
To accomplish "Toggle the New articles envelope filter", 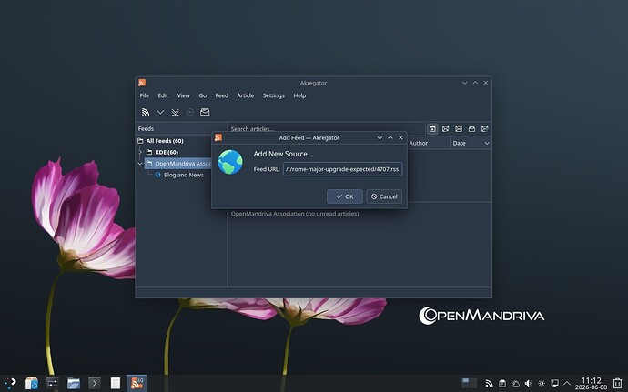I will point(459,129).
